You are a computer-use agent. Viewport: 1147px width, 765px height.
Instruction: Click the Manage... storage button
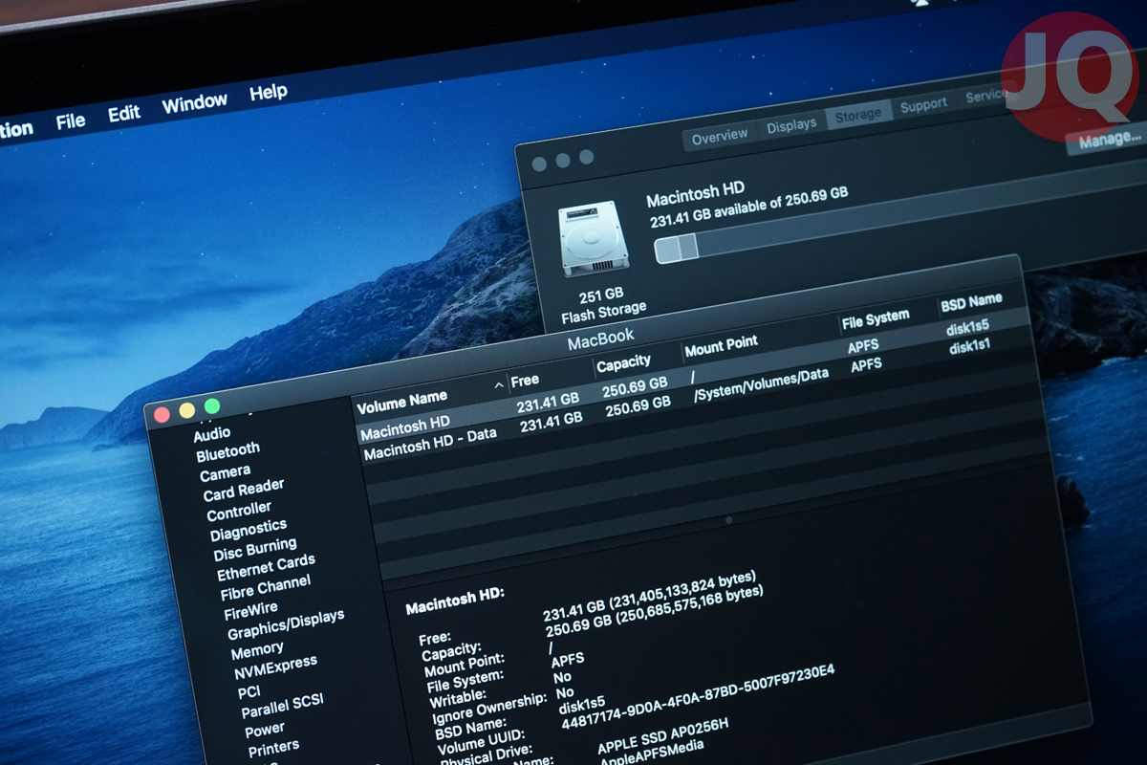point(1110,142)
